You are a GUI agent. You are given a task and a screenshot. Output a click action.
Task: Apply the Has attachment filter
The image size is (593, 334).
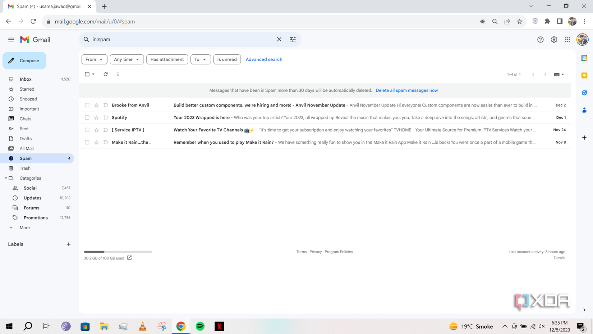[x=167, y=59]
